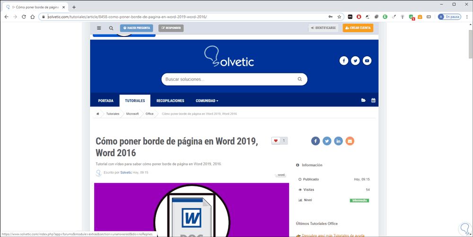Open the calendar icon in navigation bar
The height and width of the screenshot is (237, 473).
(x=373, y=100)
